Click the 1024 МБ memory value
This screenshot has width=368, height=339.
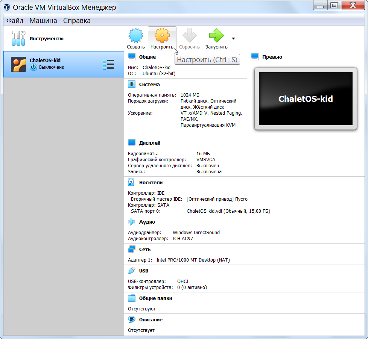[x=190, y=95]
